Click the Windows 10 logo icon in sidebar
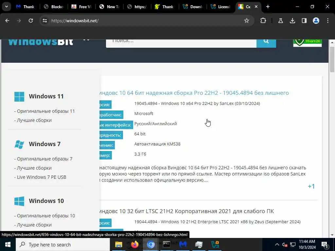This screenshot has width=335, height=251. pyautogui.click(x=19, y=201)
